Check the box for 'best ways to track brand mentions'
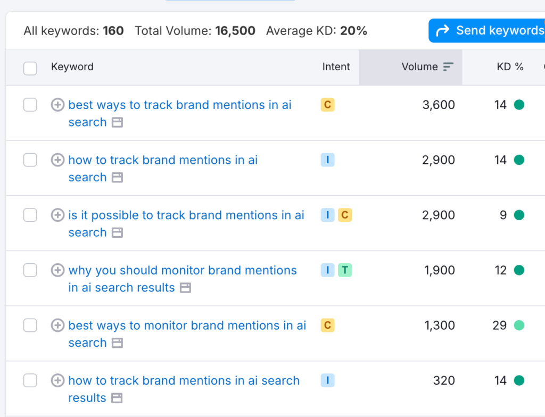 pos(30,105)
